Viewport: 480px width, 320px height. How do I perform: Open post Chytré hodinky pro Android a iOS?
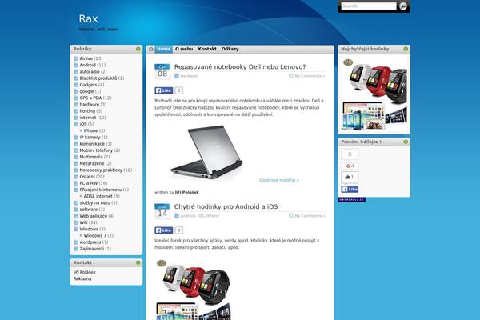pos(226,206)
